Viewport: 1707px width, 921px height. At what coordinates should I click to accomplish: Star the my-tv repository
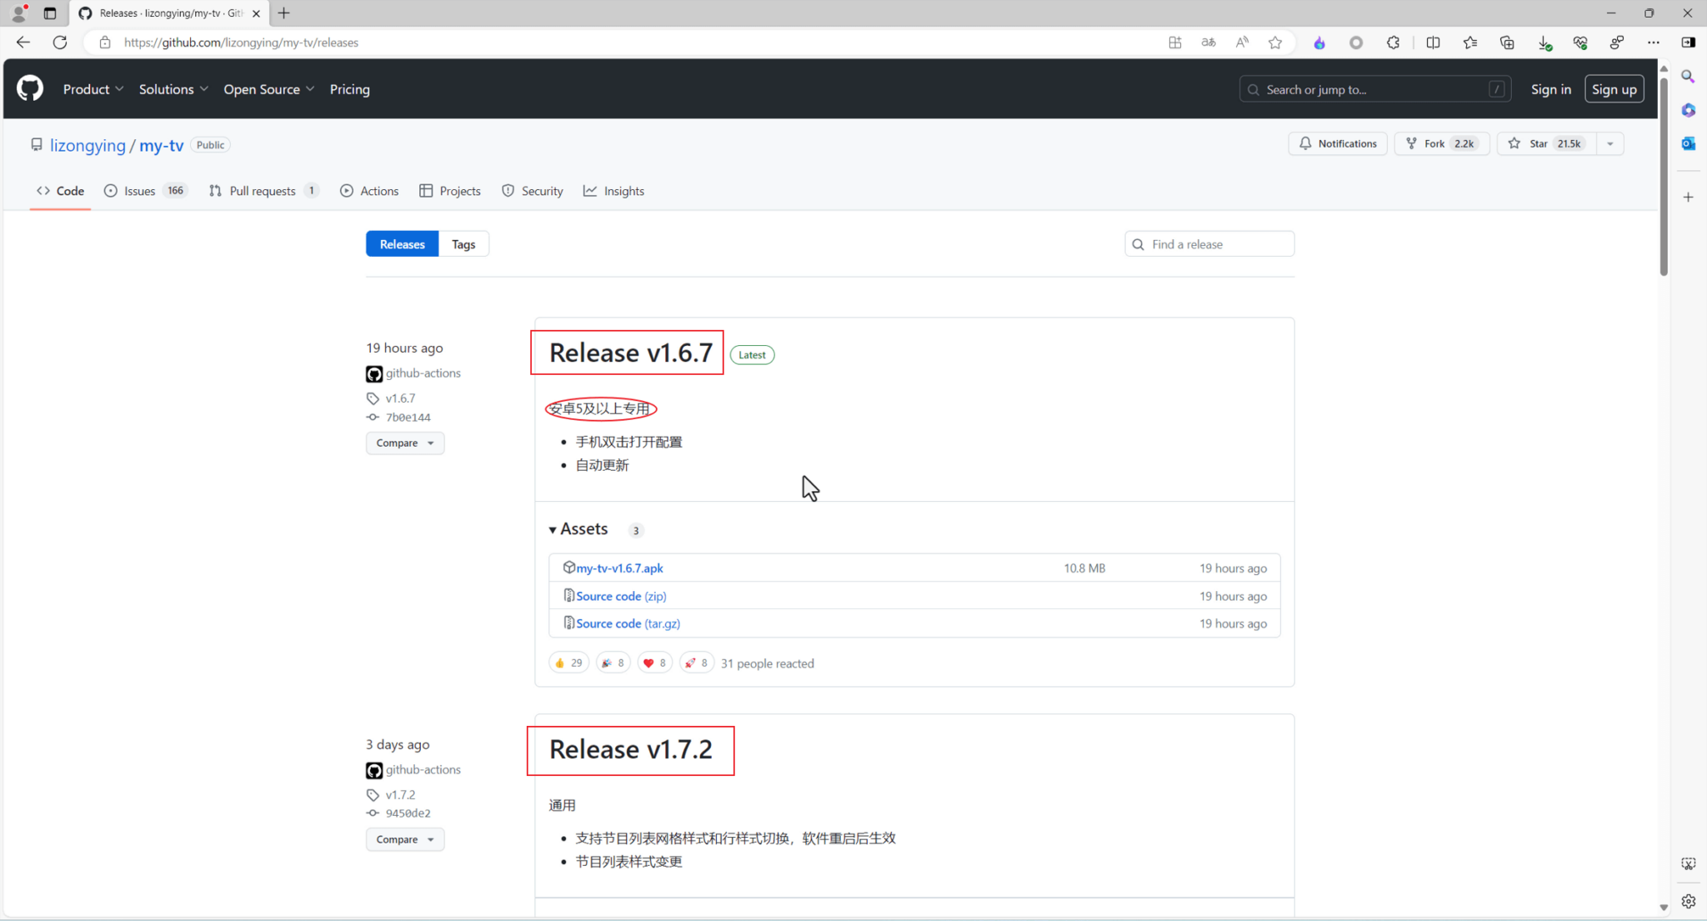(x=1546, y=143)
